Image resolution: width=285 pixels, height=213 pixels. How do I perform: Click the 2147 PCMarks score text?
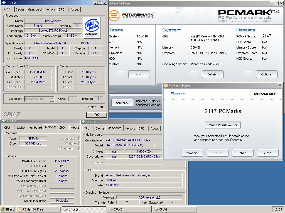223,111
